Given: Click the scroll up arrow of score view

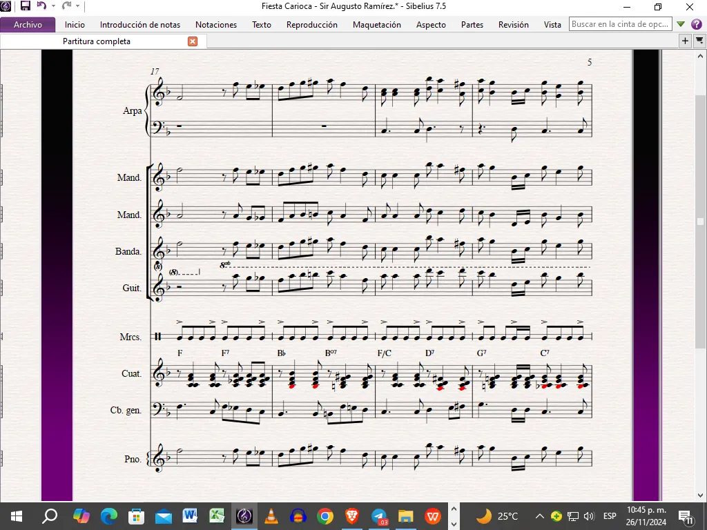Looking at the screenshot, I should click(x=700, y=57).
